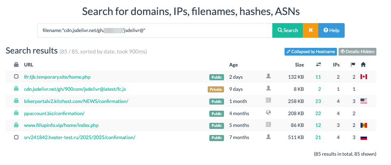Open cdn.jsdelivr.net fc.js result link
Screen dimensions: 391x165
[75, 89]
